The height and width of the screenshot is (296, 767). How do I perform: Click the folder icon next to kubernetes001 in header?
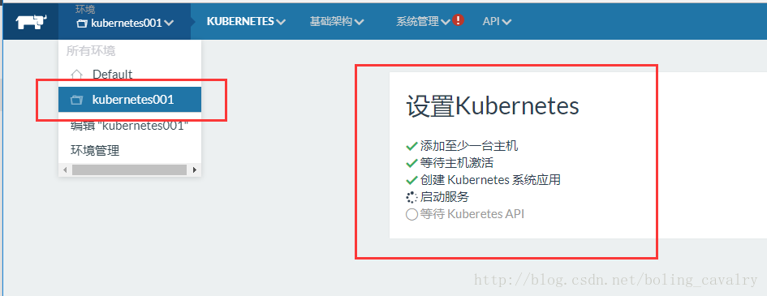point(82,23)
